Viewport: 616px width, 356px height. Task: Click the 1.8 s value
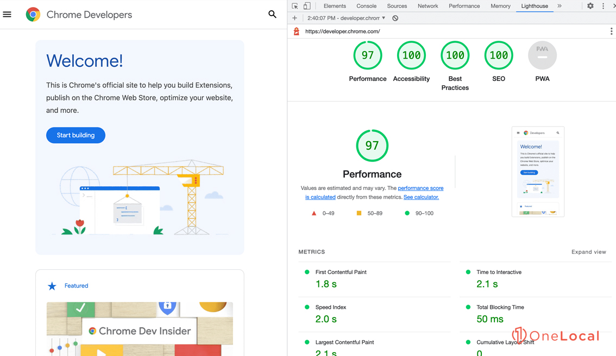click(x=326, y=284)
